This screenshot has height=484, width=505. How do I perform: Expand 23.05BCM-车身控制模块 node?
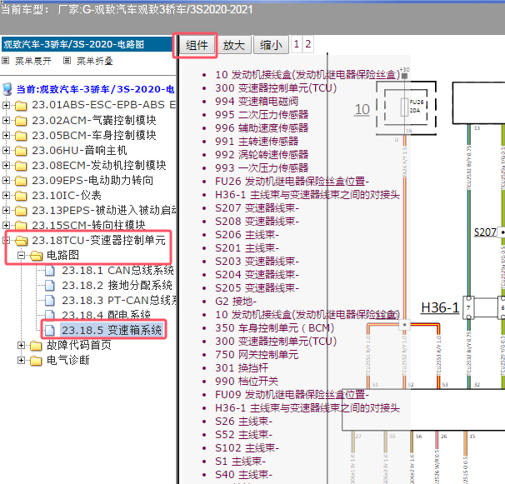[x=6, y=135]
